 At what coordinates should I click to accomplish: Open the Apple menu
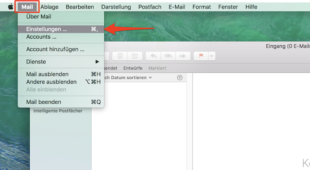[x=11, y=7]
